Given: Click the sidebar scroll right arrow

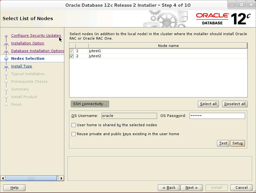Looking at the screenshot, I should [61, 178].
